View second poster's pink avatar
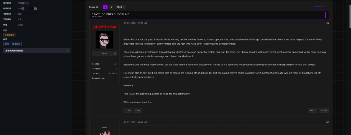Image resolution: width=351 pixels, height=135 pixels. pos(104,133)
